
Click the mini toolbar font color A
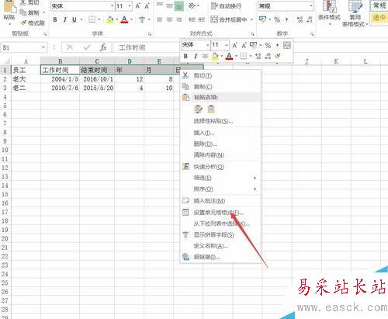pyautogui.click(x=229, y=56)
